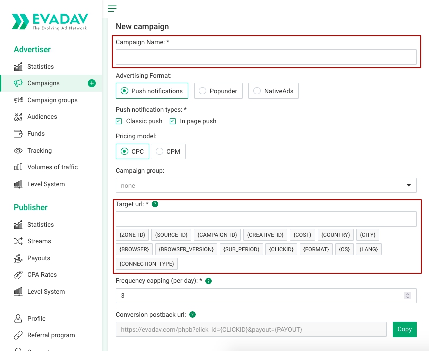429x351 pixels.
Task: Open the Streams section
Action: 40,241
